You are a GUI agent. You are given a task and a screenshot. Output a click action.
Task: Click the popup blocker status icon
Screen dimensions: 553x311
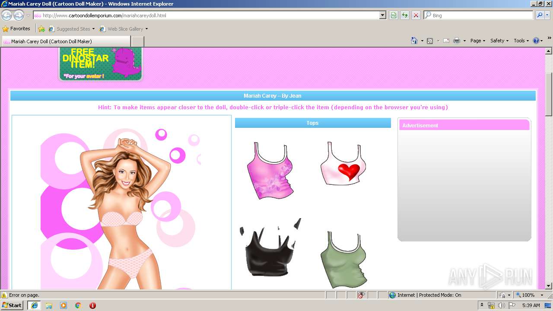click(x=361, y=295)
